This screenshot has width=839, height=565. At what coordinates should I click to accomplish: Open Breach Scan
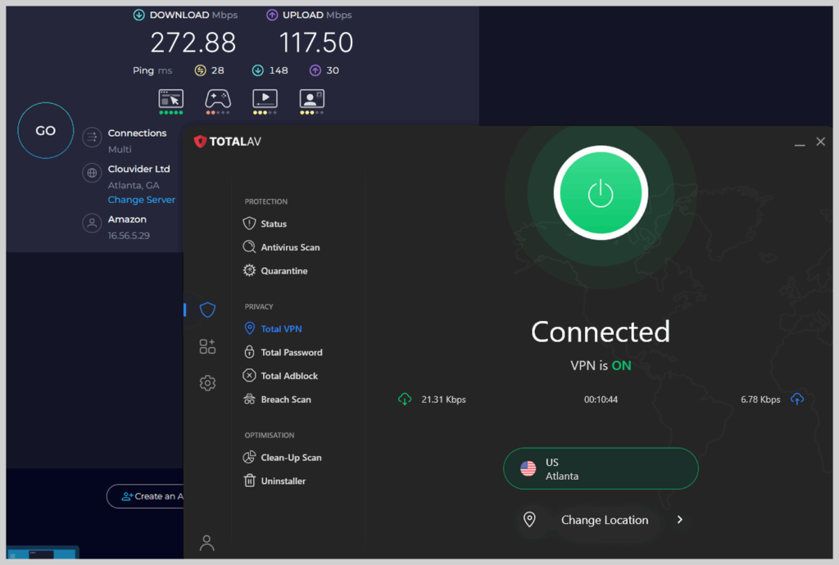277,399
